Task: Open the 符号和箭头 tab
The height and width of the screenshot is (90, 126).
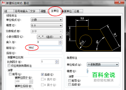Action: 21,11
